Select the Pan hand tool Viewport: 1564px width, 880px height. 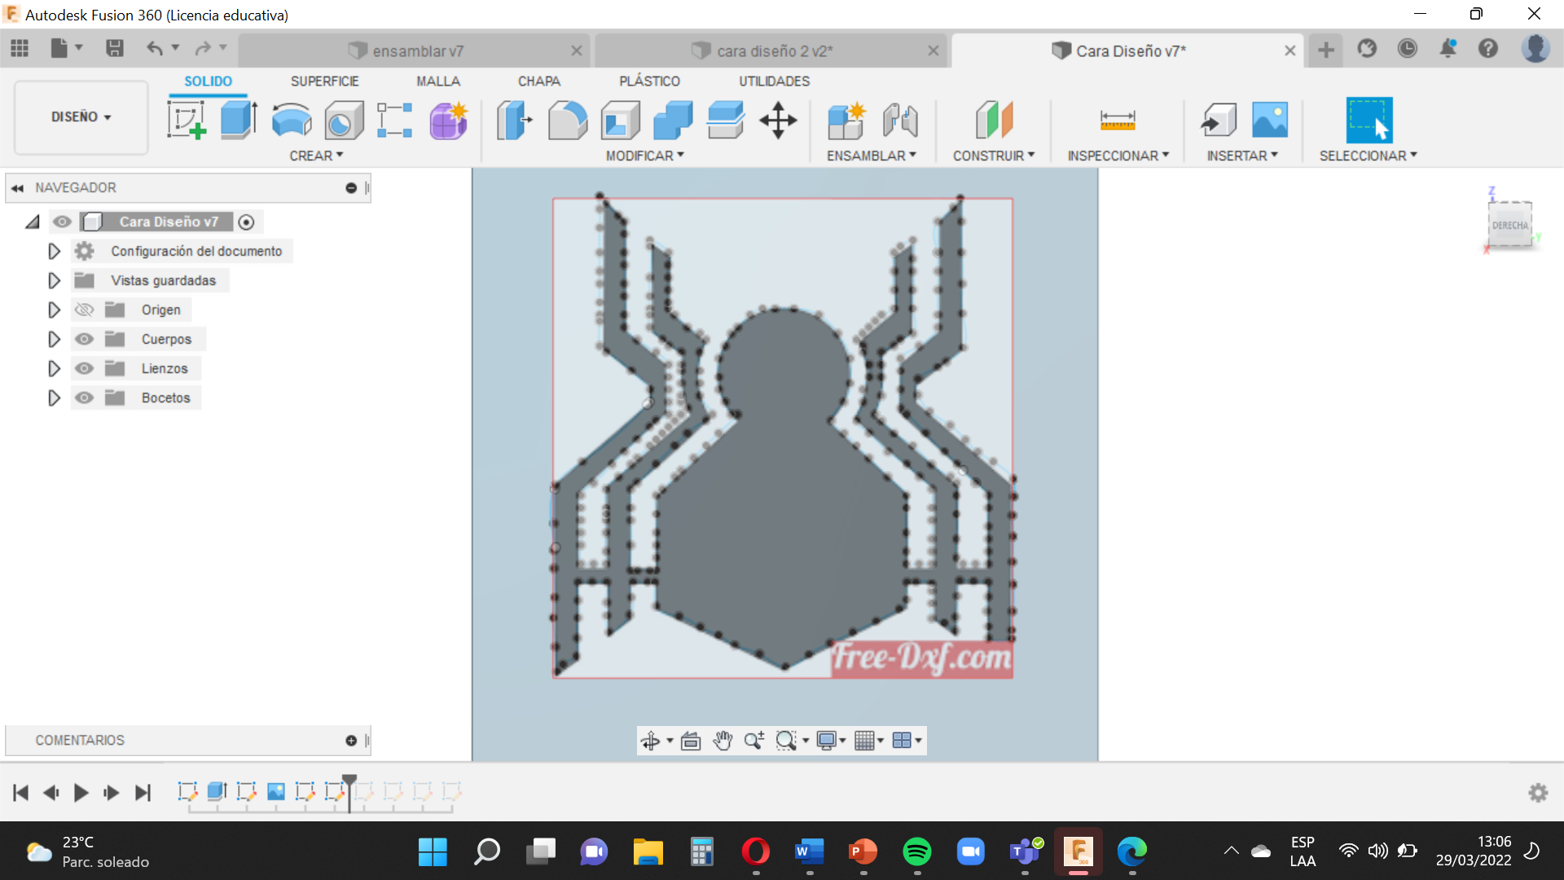[x=723, y=740]
